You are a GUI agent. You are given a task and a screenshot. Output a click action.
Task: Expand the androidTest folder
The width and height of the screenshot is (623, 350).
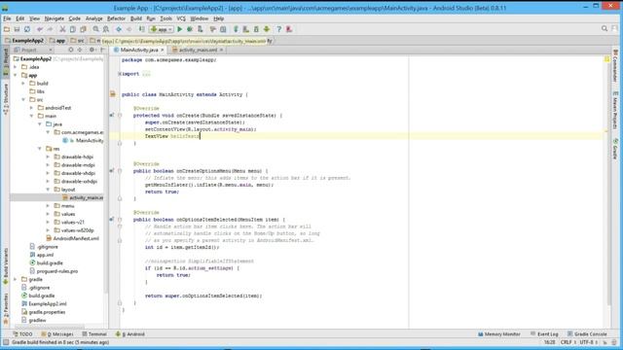pos(32,108)
